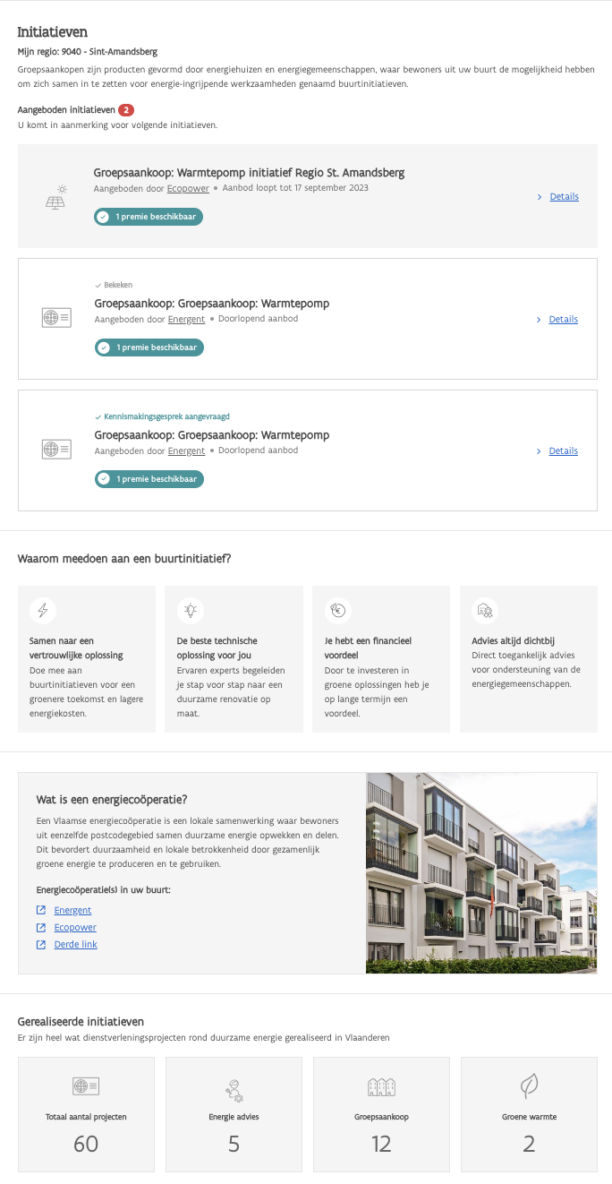Open the Ecopower cooperative external link

75,928
